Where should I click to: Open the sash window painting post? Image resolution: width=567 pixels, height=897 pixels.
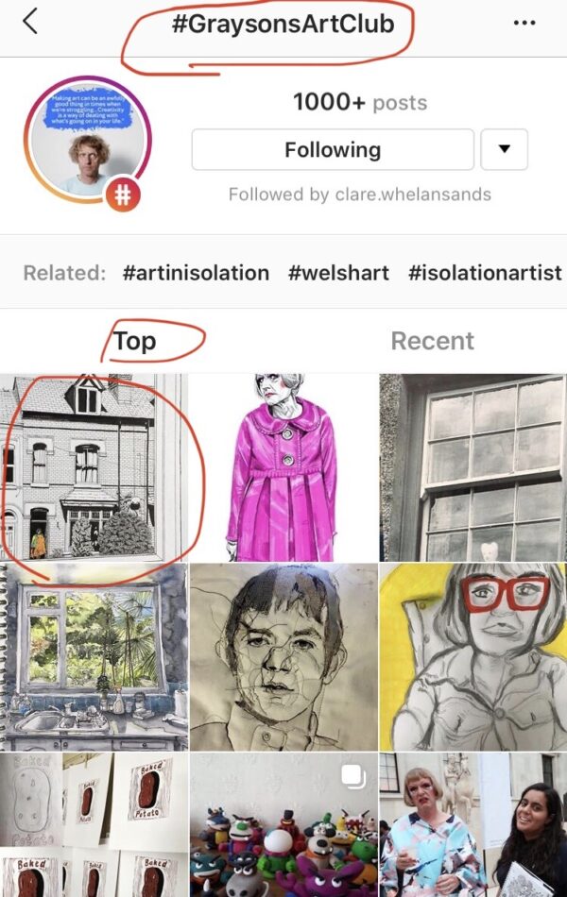473,467
